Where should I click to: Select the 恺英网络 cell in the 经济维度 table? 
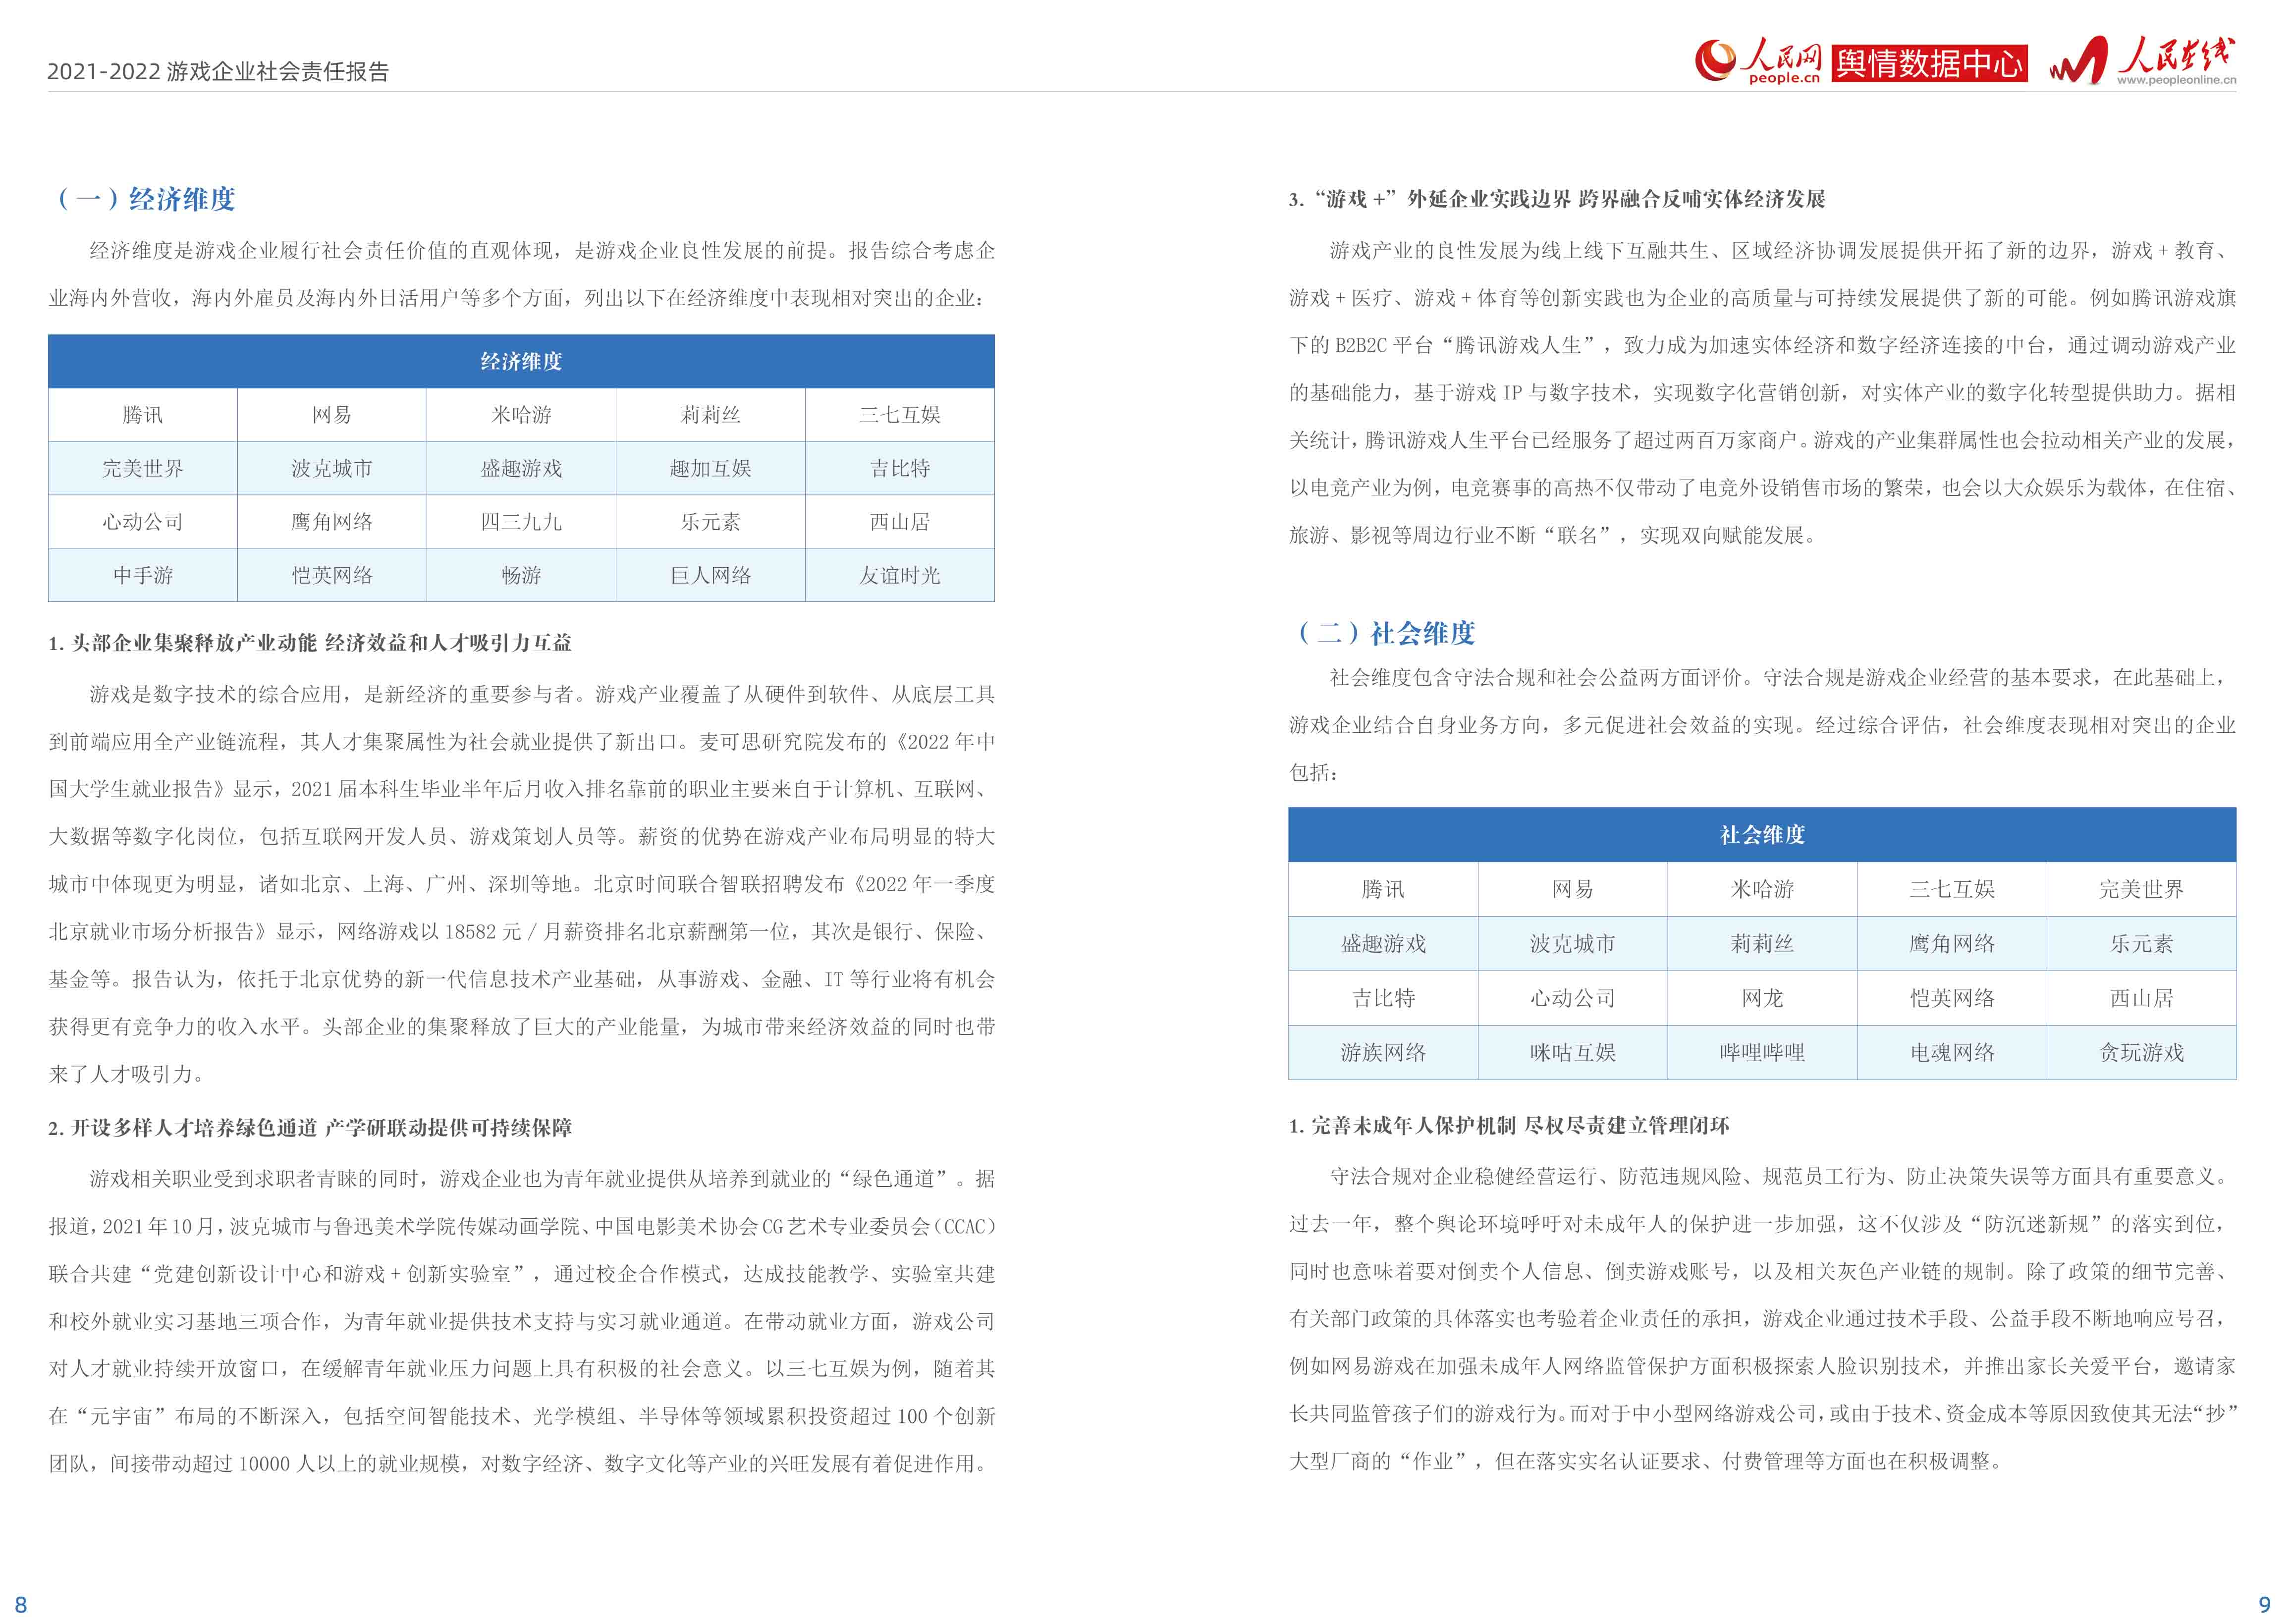[x=332, y=575]
